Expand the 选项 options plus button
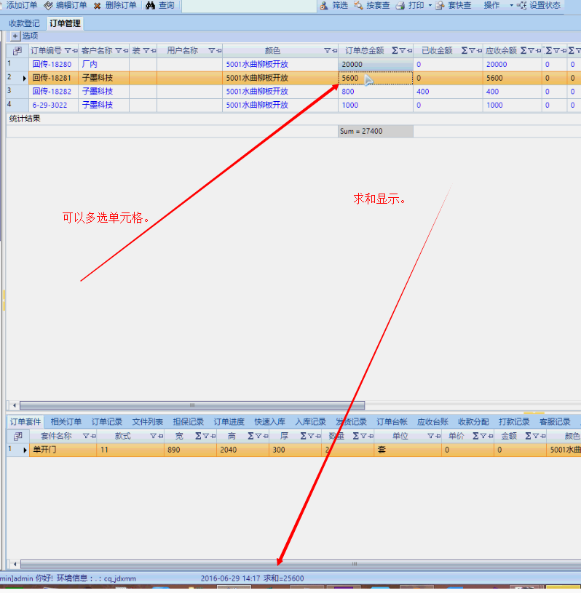 [15, 36]
